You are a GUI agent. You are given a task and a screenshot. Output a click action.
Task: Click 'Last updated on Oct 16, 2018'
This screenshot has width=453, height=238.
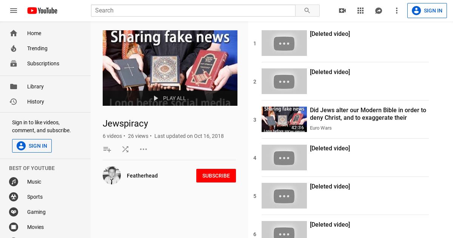pyautogui.click(x=189, y=136)
